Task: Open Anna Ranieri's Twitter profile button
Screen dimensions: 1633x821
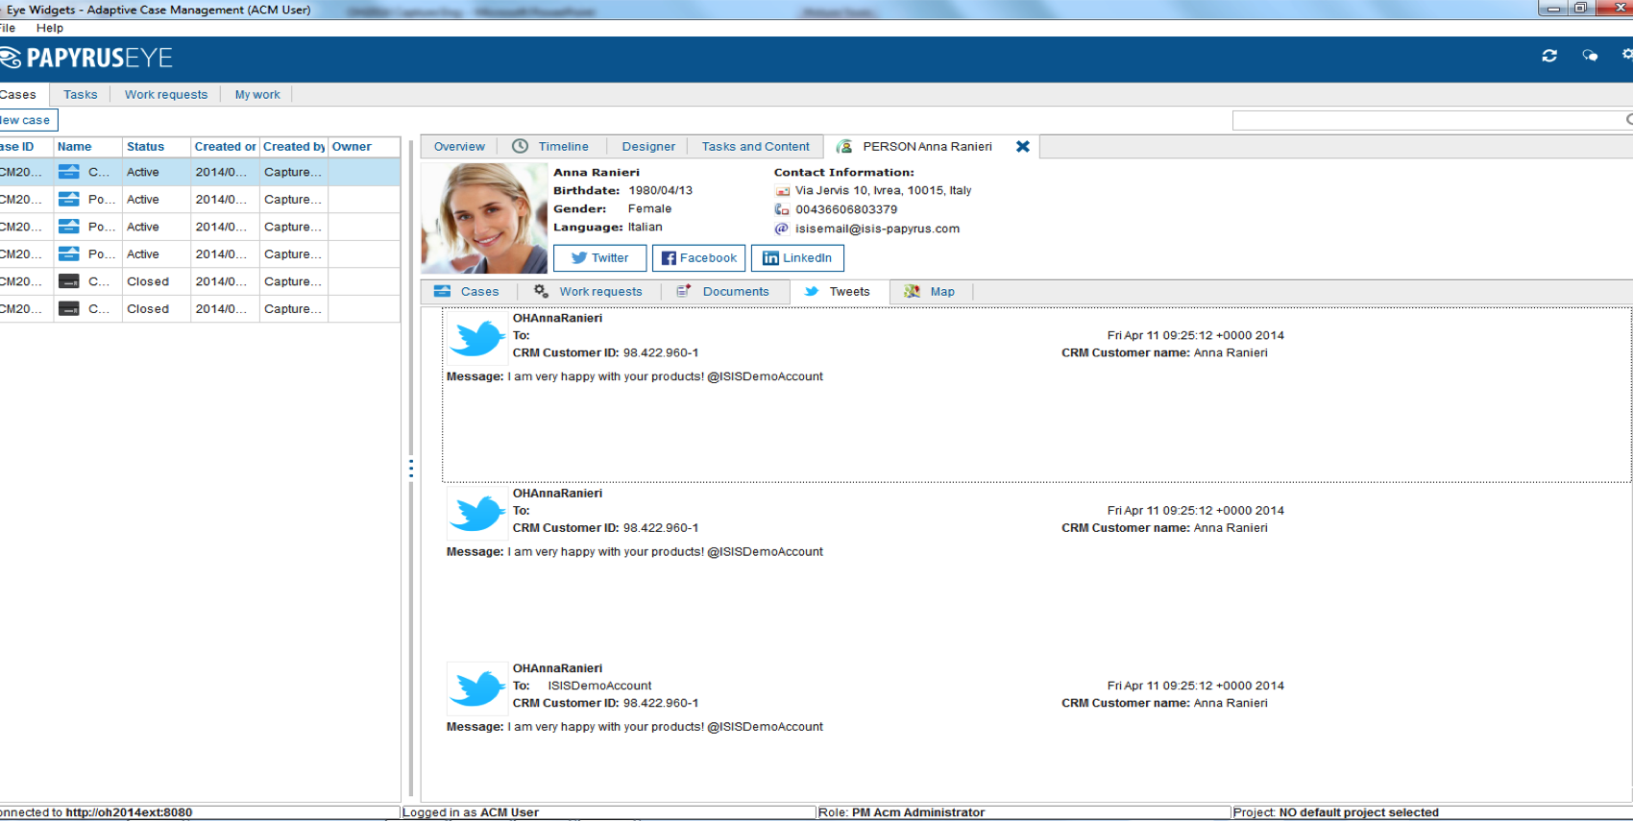Action: 599,258
